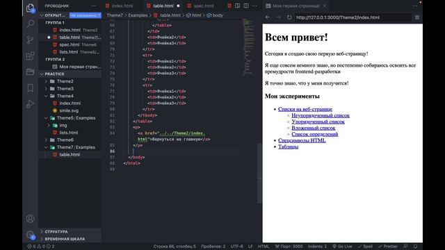Expand the ВРЕМЕННАЯ ШКАЛА section
This screenshot has height=250, width=445.
click(42, 239)
